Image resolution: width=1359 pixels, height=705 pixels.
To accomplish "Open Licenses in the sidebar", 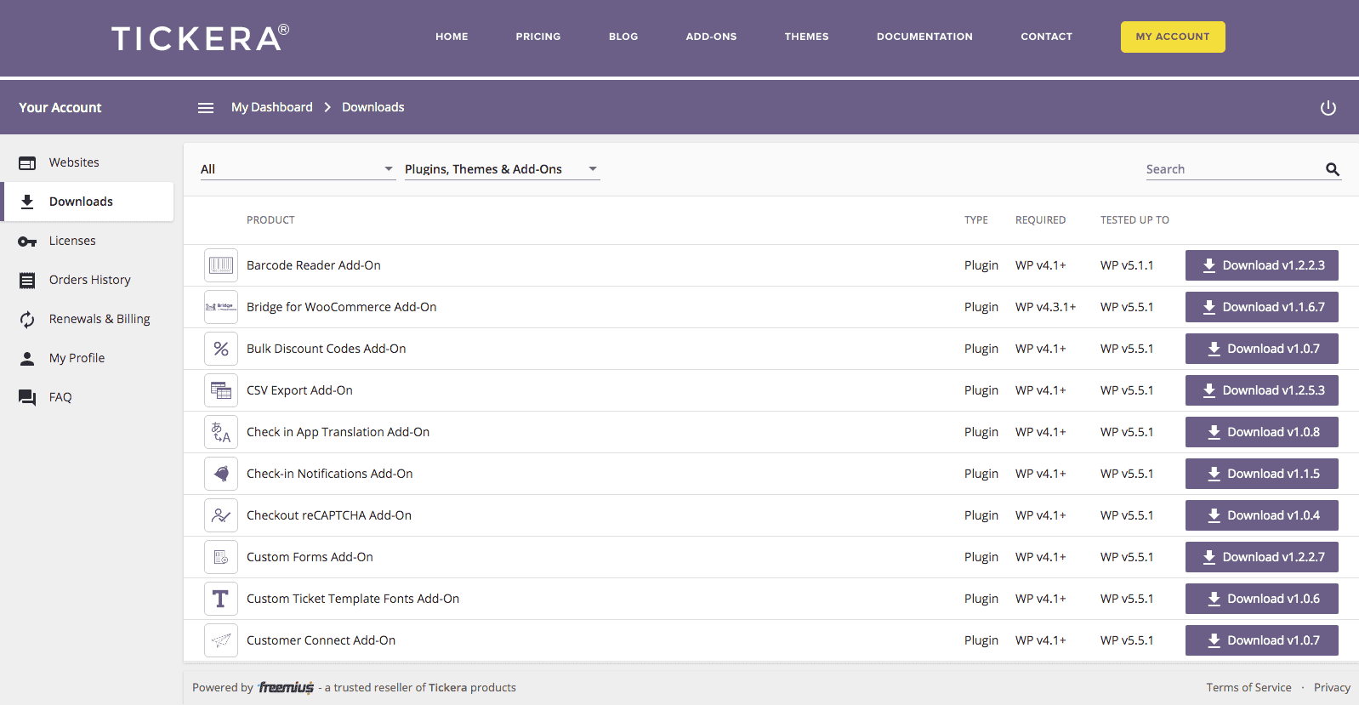I will [x=87, y=241].
